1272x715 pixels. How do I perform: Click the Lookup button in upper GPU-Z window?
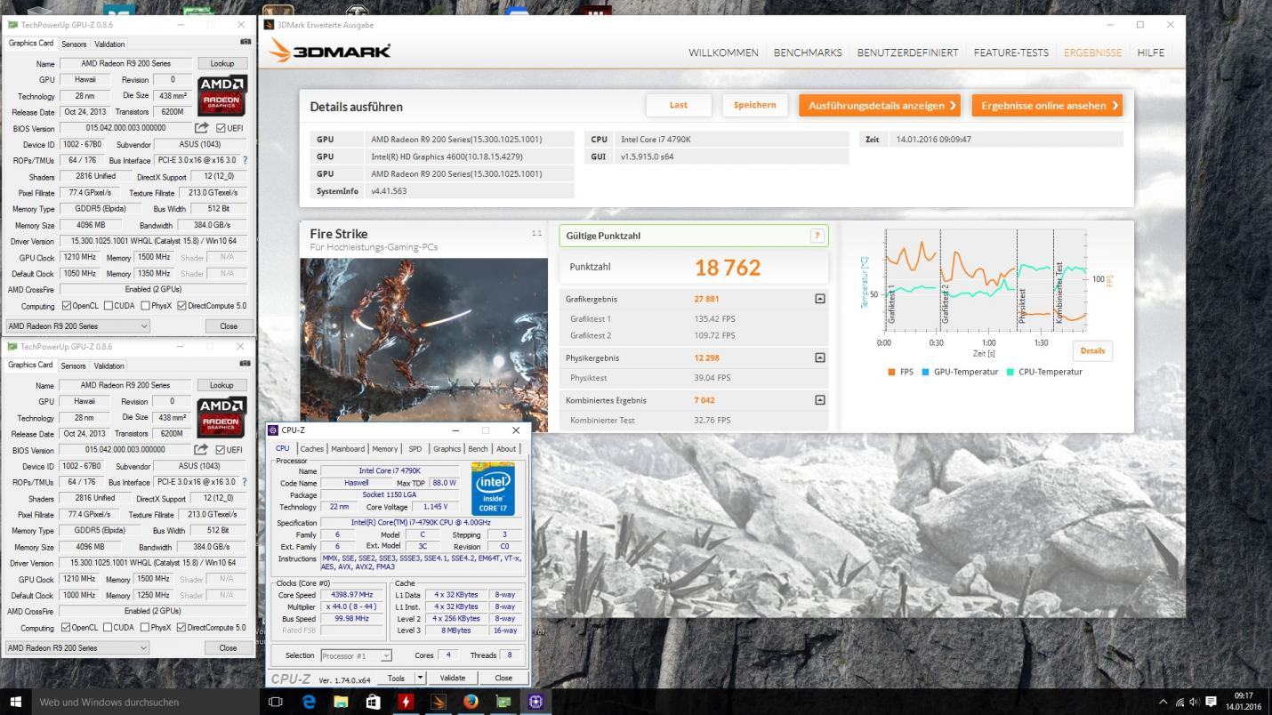tap(221, 64)
